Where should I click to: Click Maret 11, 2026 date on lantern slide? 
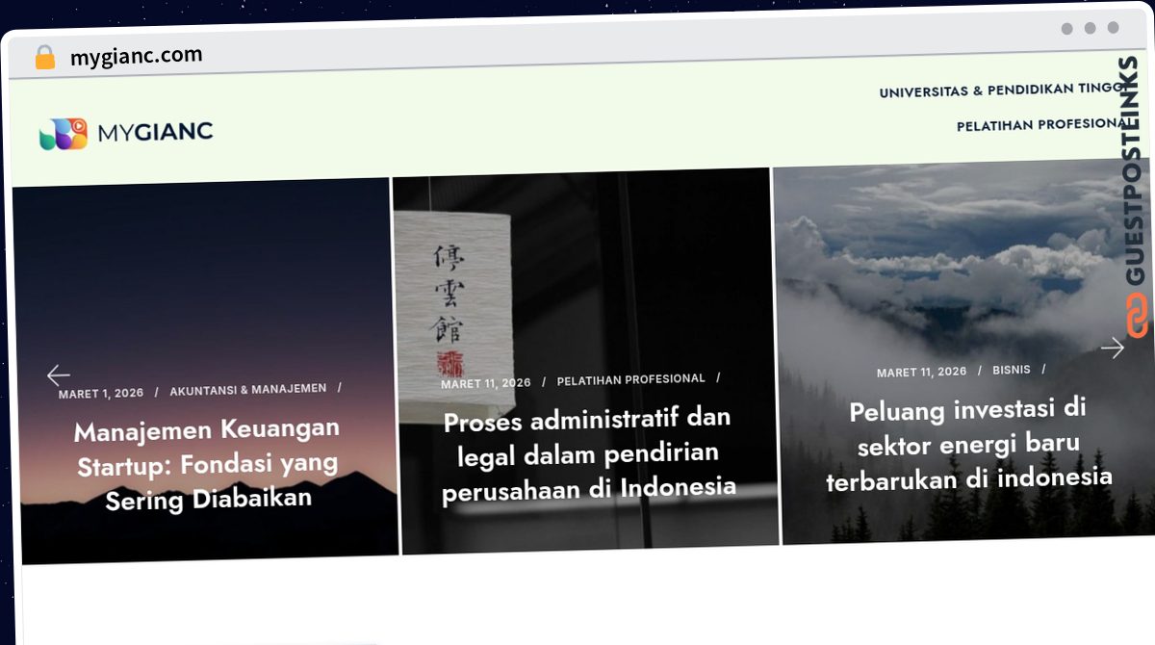(486, 383)
